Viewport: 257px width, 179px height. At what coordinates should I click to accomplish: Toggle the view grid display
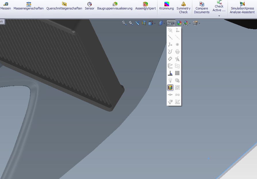pyautogui.click(x=177, y=73)
